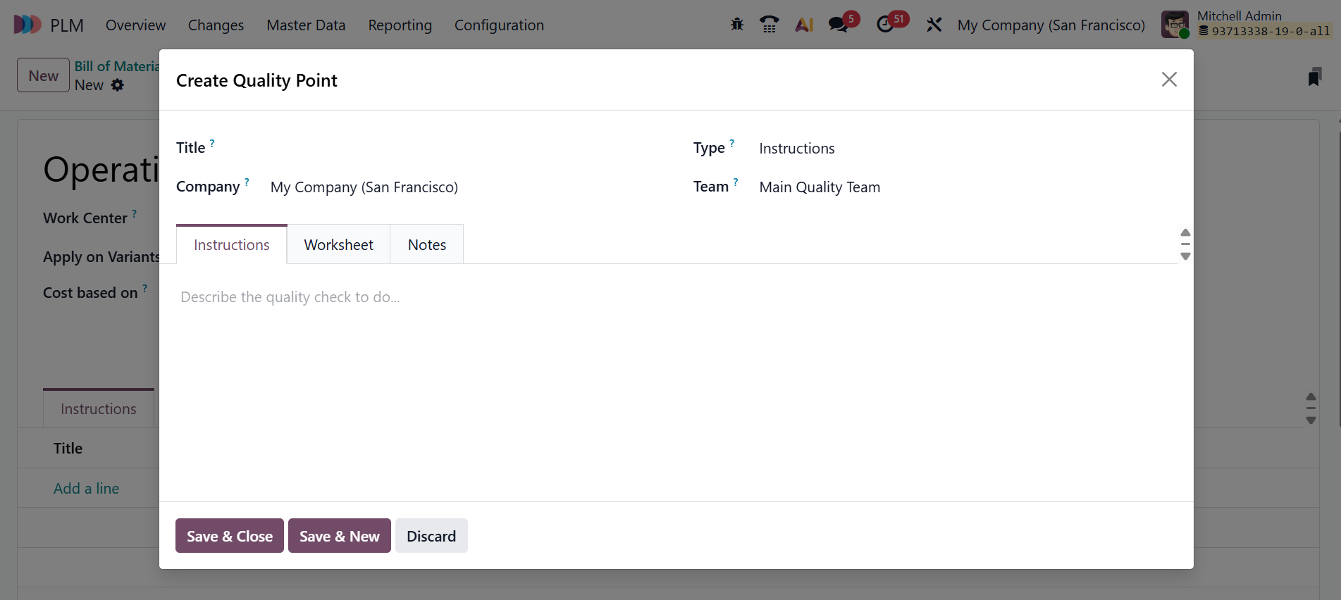Screen dimensions: 1341x600
Task: Open the Configuration menu
Action: [x=499, y=25]
